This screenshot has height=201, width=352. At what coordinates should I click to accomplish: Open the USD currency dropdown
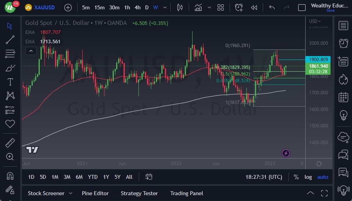pos(315,21)
